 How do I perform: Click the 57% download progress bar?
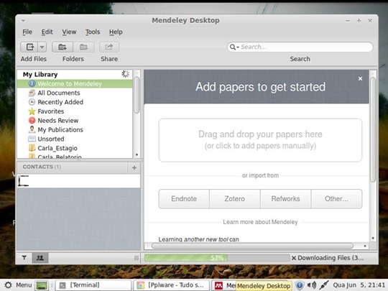point(217,258)
